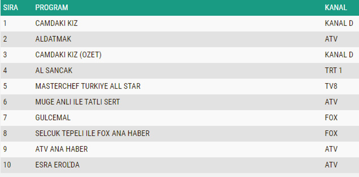
Task: Select CAMDAKI KIZ (OZET) entry
Action: tap(68, 55)
